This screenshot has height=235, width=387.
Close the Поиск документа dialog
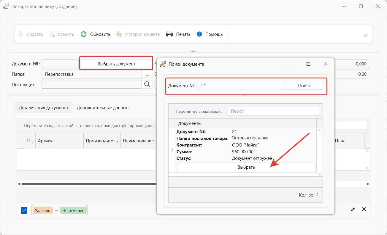point(325,64)
